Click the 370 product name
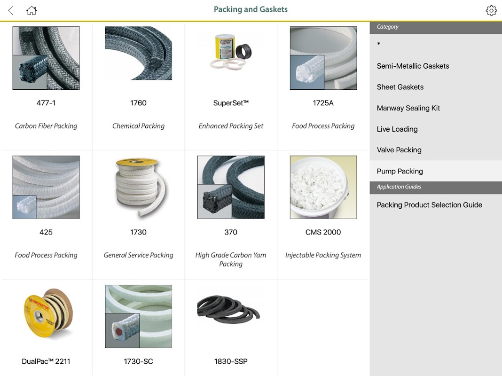This screenshot has width=502, height=376. (231, 232)
